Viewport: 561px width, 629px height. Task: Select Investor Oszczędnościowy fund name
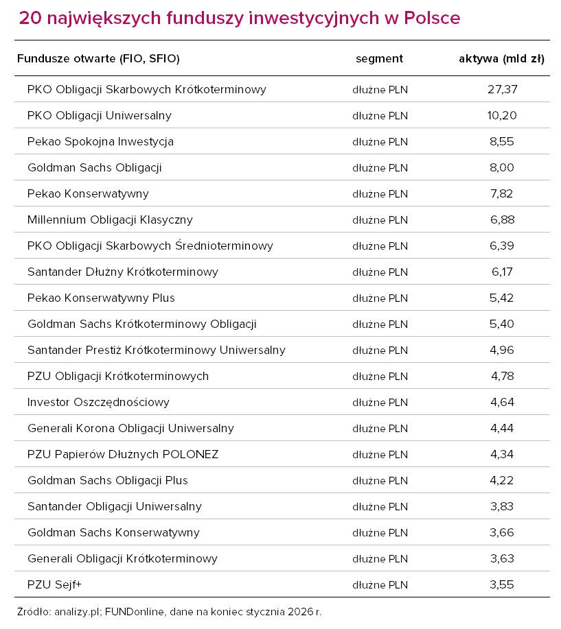(98, 402)
